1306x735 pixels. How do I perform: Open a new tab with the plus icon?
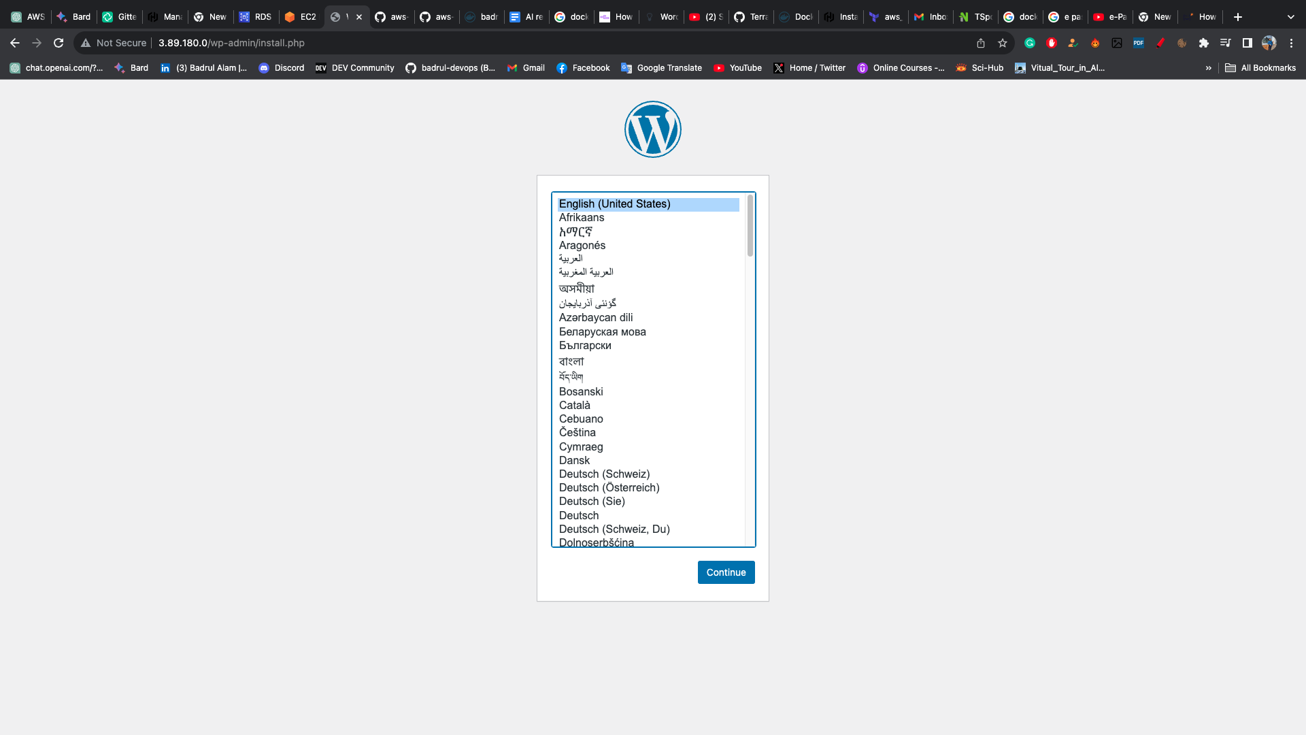(1238, 17)
